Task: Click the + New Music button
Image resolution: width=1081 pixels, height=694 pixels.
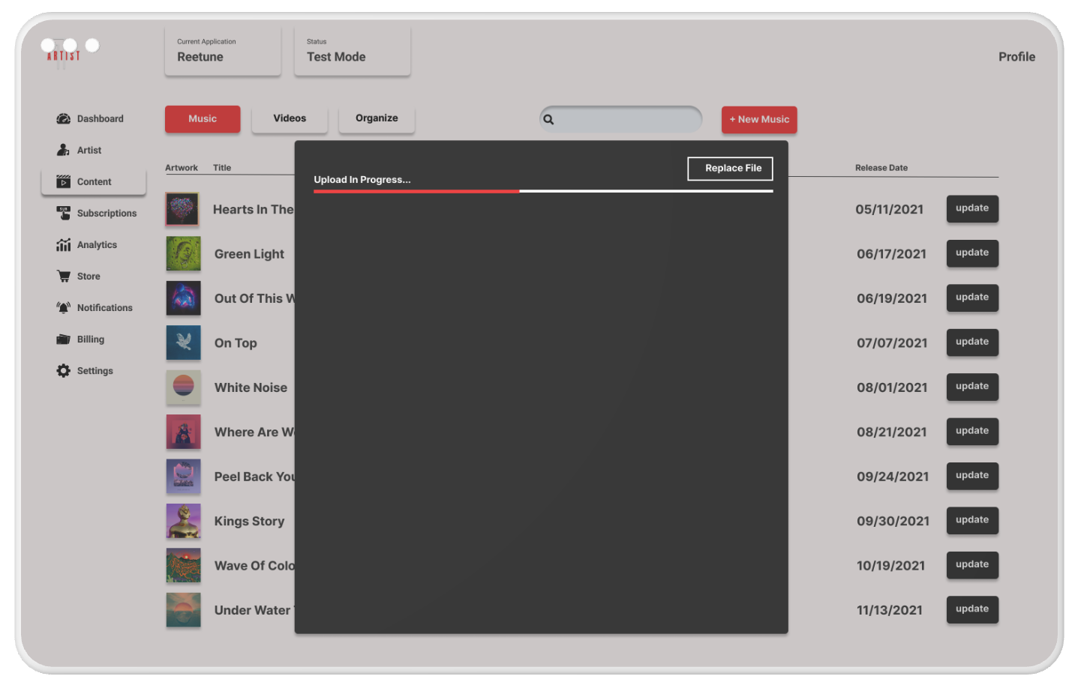Action: [759, 120]
